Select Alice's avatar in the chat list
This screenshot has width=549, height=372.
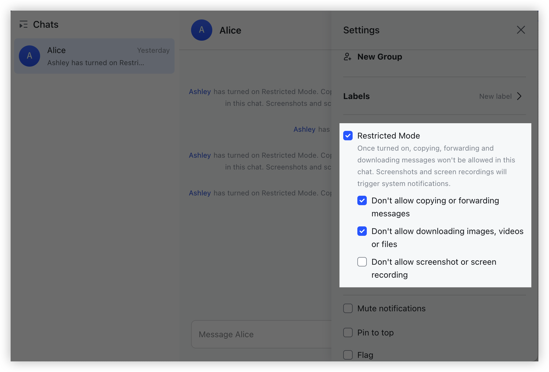pyautogui.click(x=29, y=56)
